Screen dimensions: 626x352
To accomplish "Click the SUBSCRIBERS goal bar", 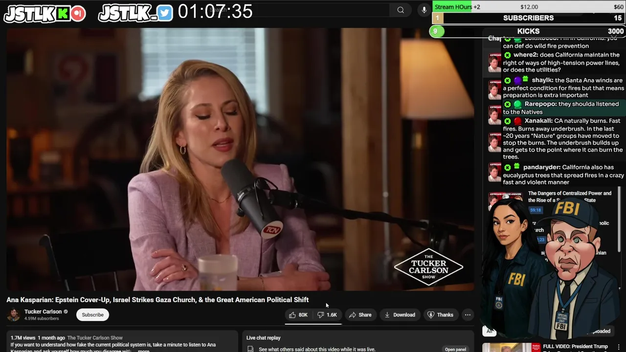I will tap(529, 18).
